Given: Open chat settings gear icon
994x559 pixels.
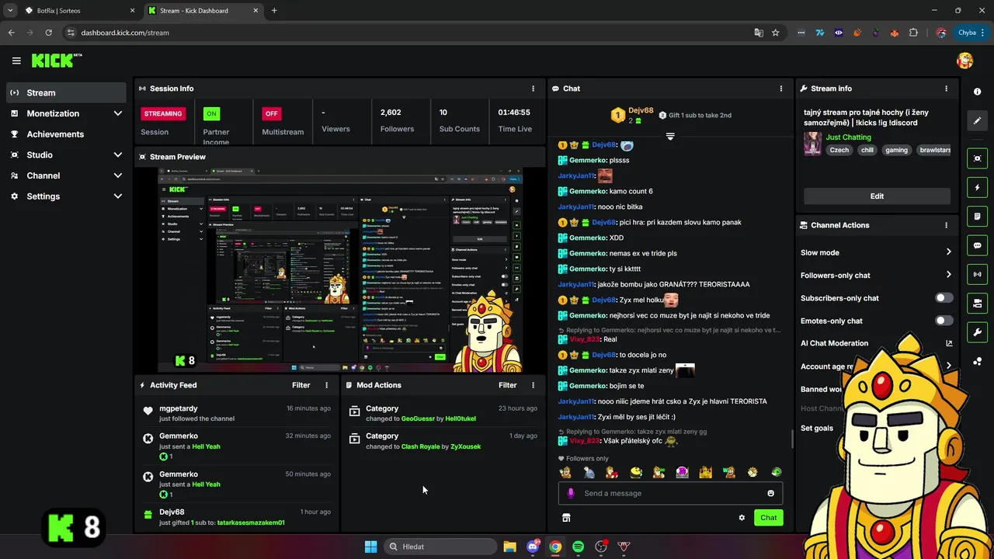Looking at the screenshot, I should click(742, 518).
